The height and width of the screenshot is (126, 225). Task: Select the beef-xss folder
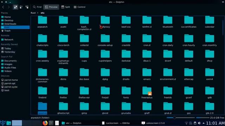pos(126,22)
